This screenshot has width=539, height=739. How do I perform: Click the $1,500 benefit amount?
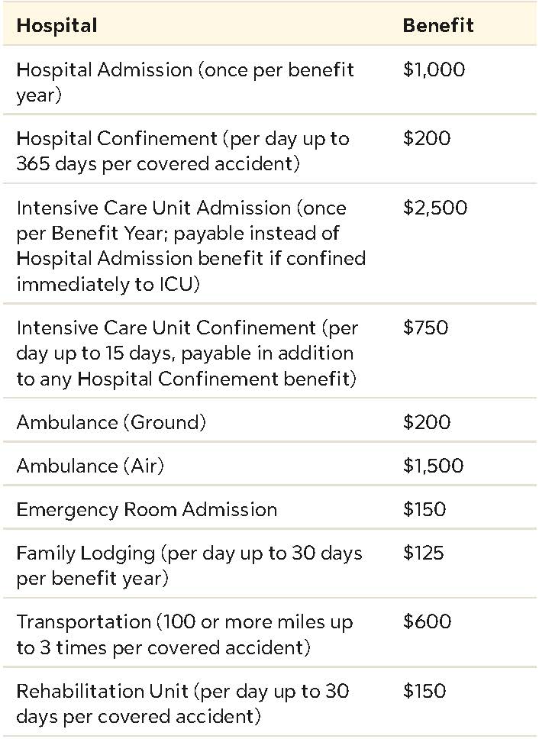tap(433, 466)
